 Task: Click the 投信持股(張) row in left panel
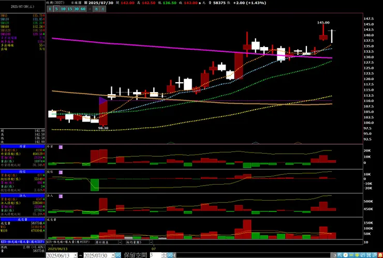tap(22, 179)
